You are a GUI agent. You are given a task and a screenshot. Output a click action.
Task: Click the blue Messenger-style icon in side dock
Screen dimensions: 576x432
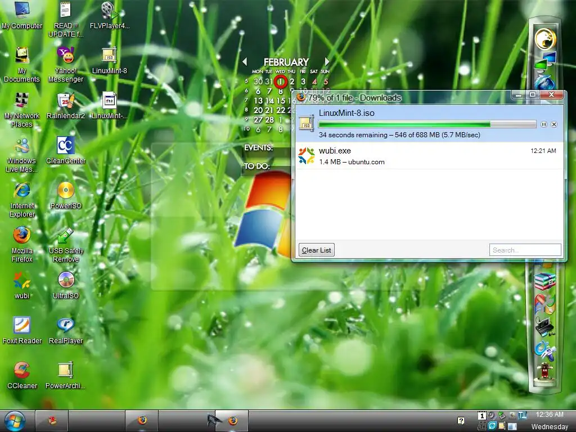545,350
